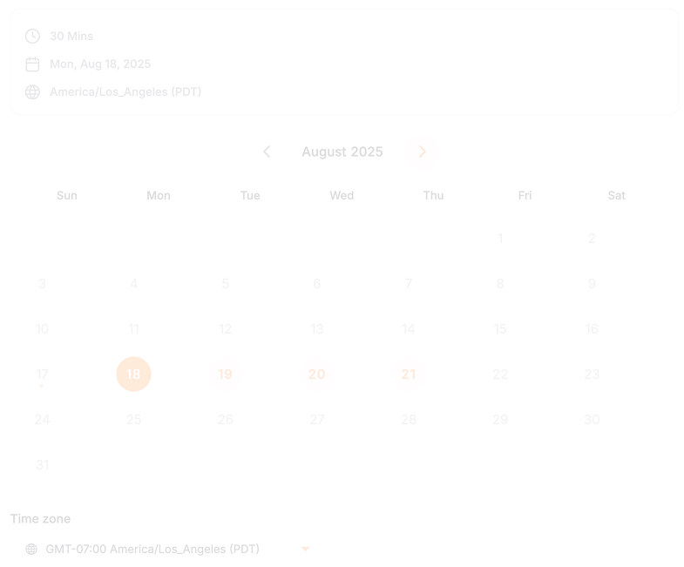Click August 25 in the calendar
Screen dimensions: 684x567
[x=133, y=420]
